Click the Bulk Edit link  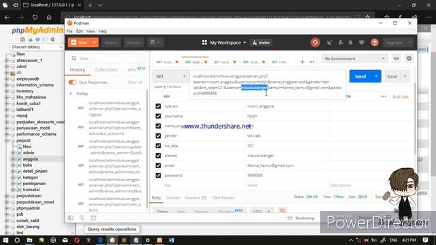click(401, 97)
